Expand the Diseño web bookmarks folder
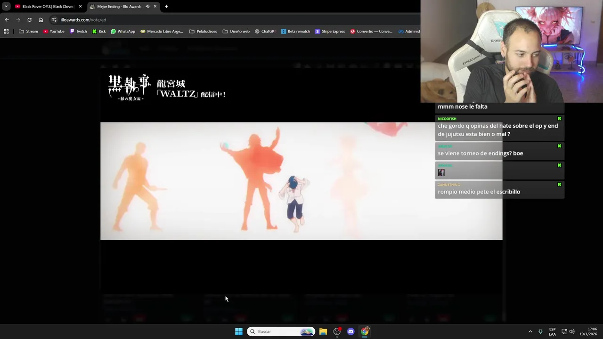This screenshot has height=339, width=603. (236, 32)
